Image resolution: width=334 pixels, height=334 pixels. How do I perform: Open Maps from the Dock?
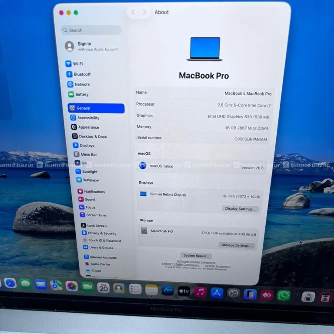tap(56, 285)
